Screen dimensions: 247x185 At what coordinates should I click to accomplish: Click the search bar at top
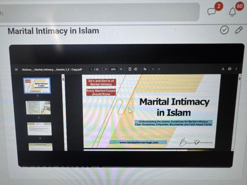click(x=99, y=13)
